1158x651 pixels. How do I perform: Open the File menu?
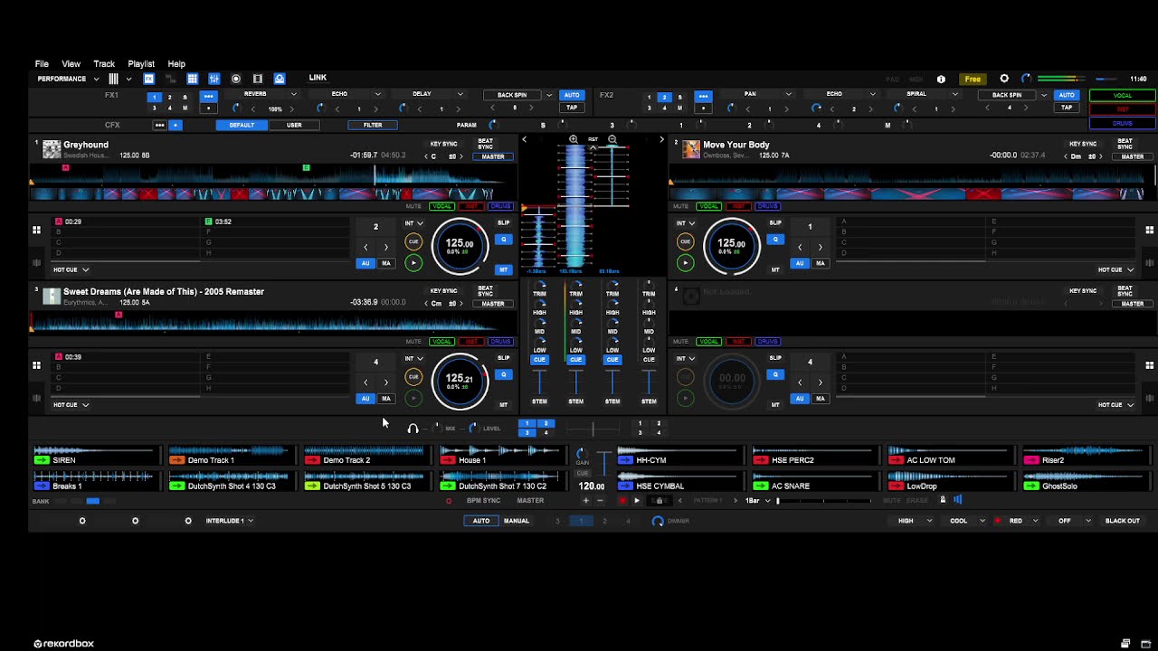pyautogui.click(x=42, y=64)
